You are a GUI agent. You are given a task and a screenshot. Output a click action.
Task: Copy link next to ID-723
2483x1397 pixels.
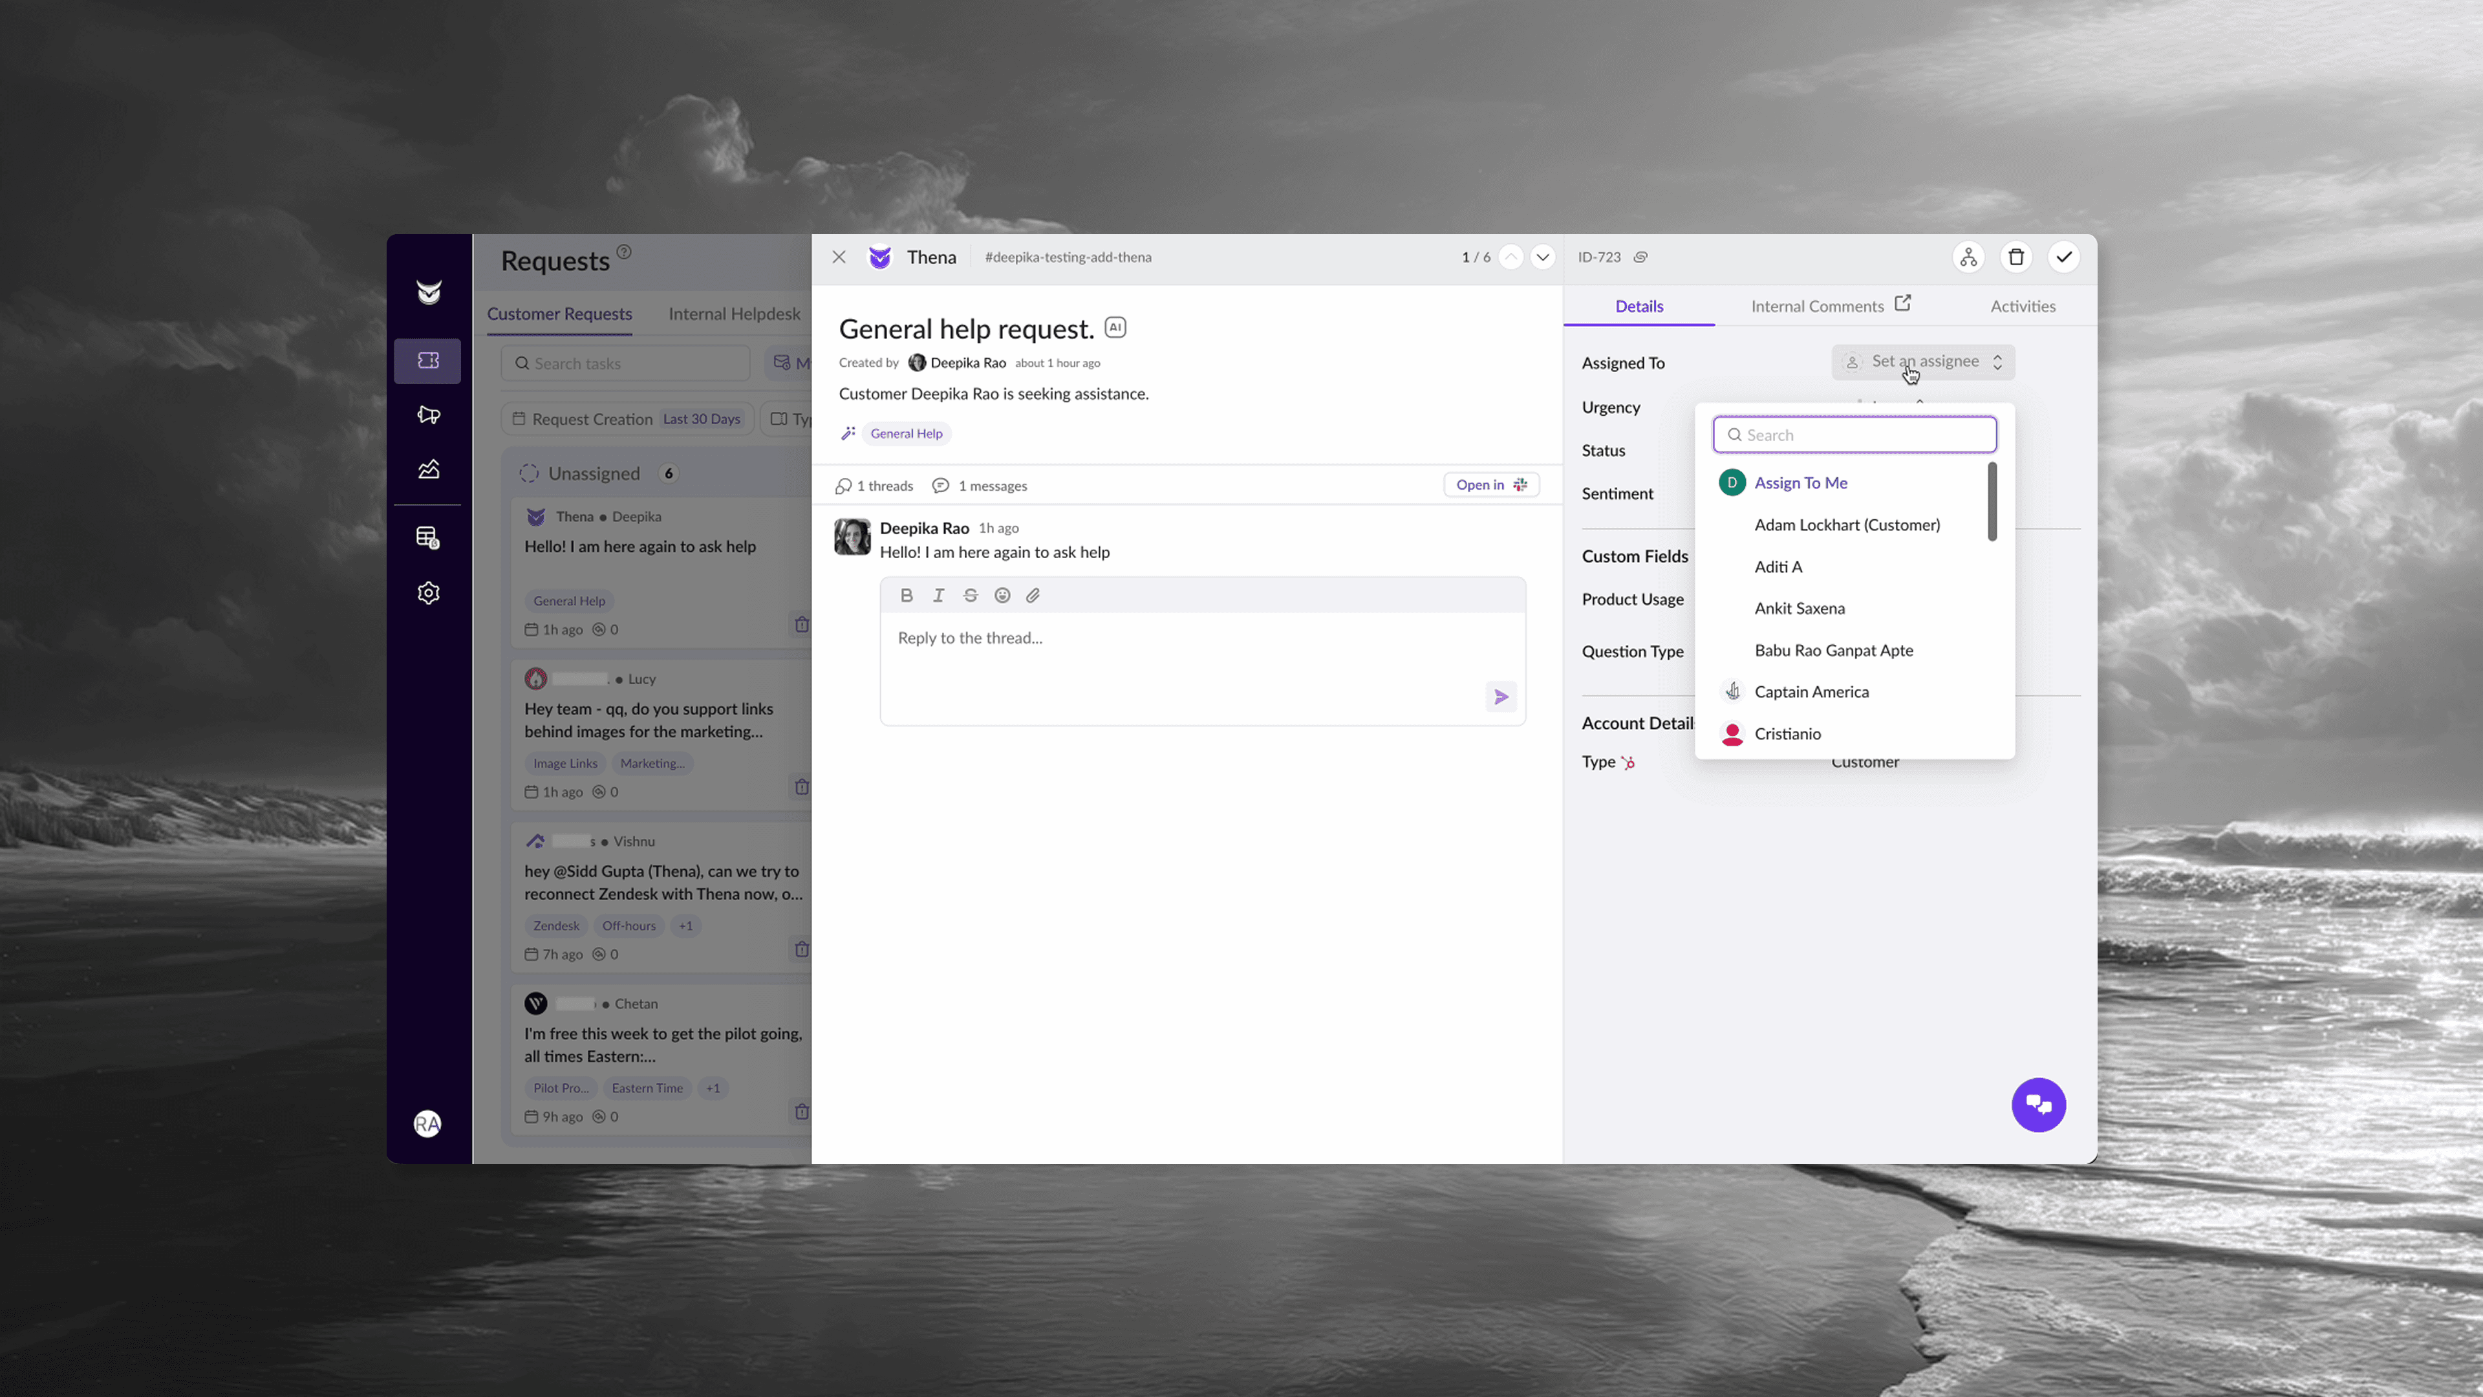coord(1640,257)
